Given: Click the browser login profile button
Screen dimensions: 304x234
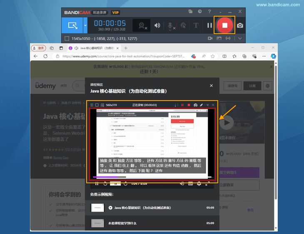Looking at the screenshot, I should point(38,48).
